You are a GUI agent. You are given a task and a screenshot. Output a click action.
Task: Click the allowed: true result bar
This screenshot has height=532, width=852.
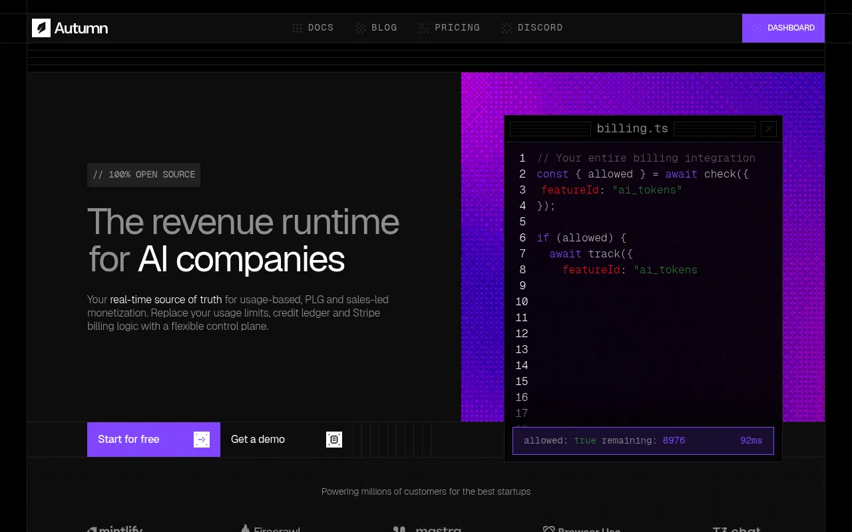pyautogui.click(x=643, y=441)
